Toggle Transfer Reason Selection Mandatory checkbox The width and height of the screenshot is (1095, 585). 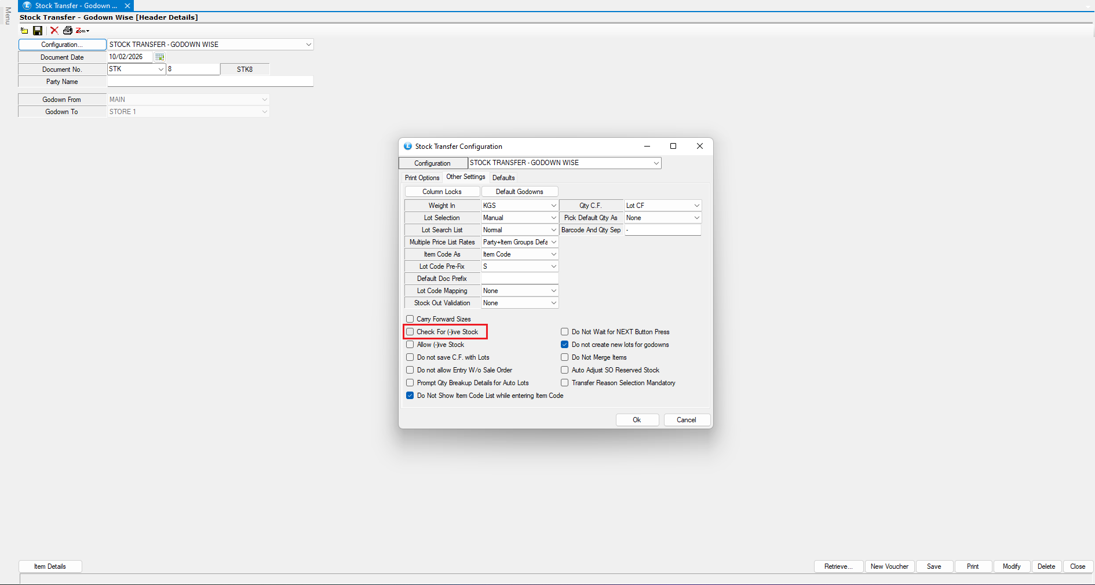565,383
